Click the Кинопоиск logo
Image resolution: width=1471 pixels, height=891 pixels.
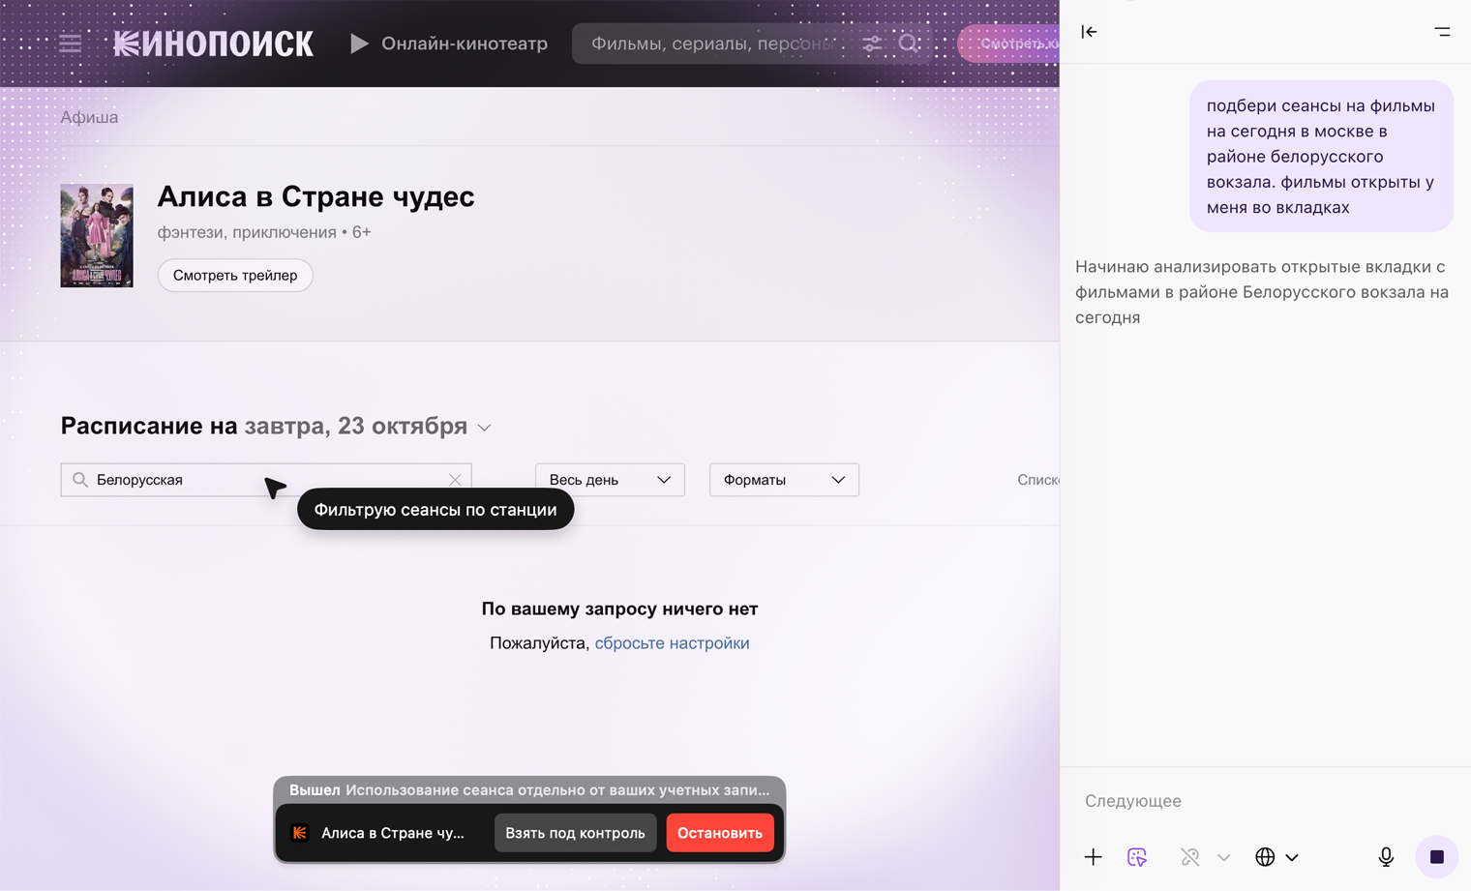[x=213, y=43]
